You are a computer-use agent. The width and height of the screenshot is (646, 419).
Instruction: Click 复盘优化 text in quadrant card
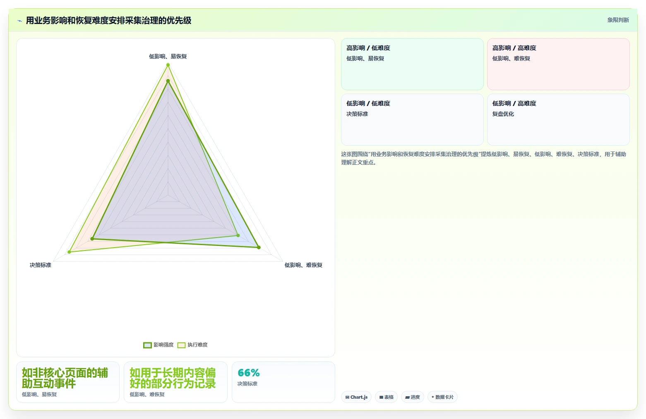503,114
